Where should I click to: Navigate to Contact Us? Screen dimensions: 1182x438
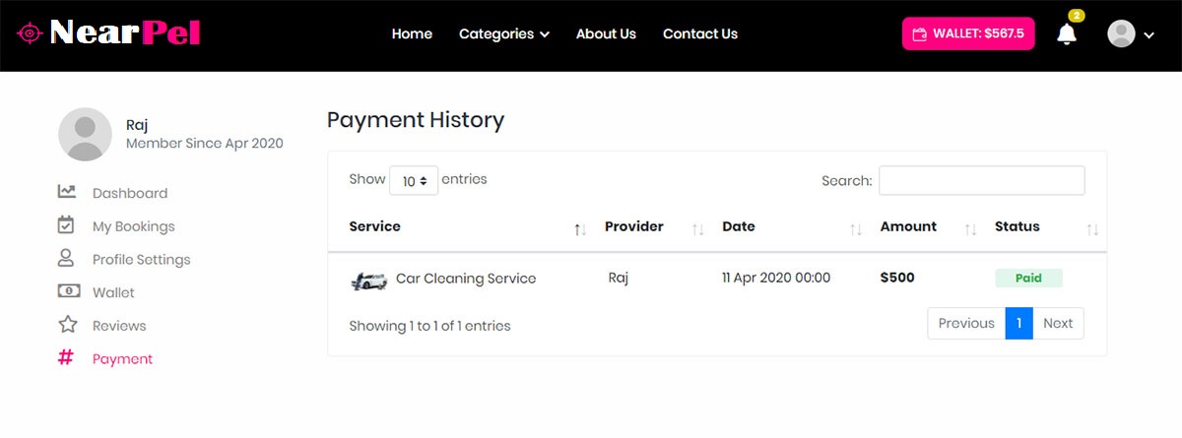pos(699,33)
